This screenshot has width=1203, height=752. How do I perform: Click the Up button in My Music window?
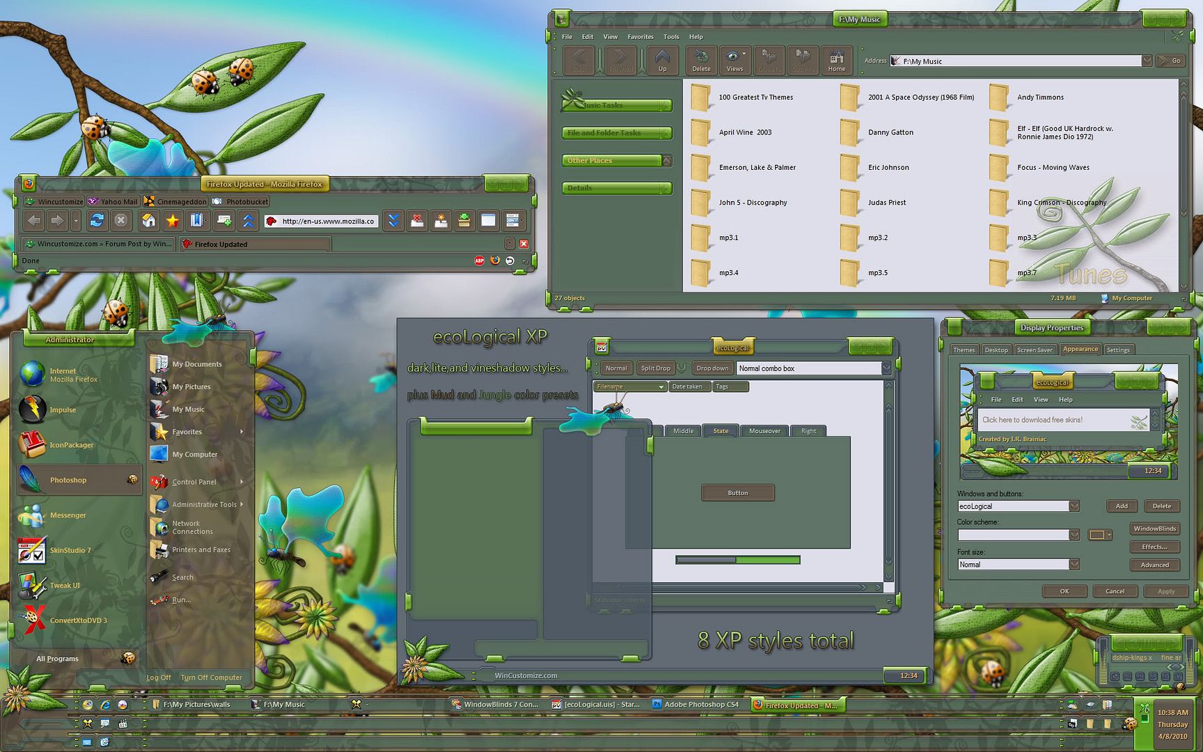tap(662, 61)
